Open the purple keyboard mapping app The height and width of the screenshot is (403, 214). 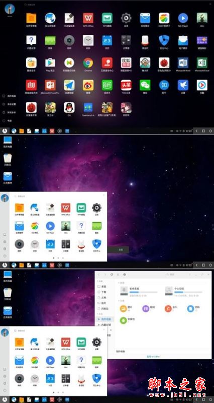tap(202, 41)
